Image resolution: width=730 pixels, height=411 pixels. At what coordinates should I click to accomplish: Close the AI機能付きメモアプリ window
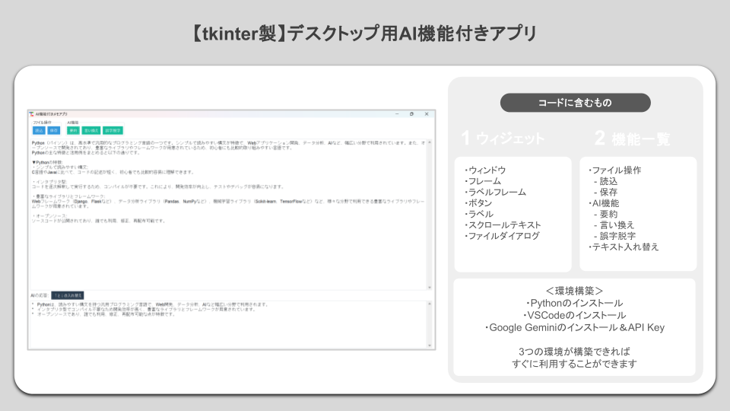tap(427, 113)
